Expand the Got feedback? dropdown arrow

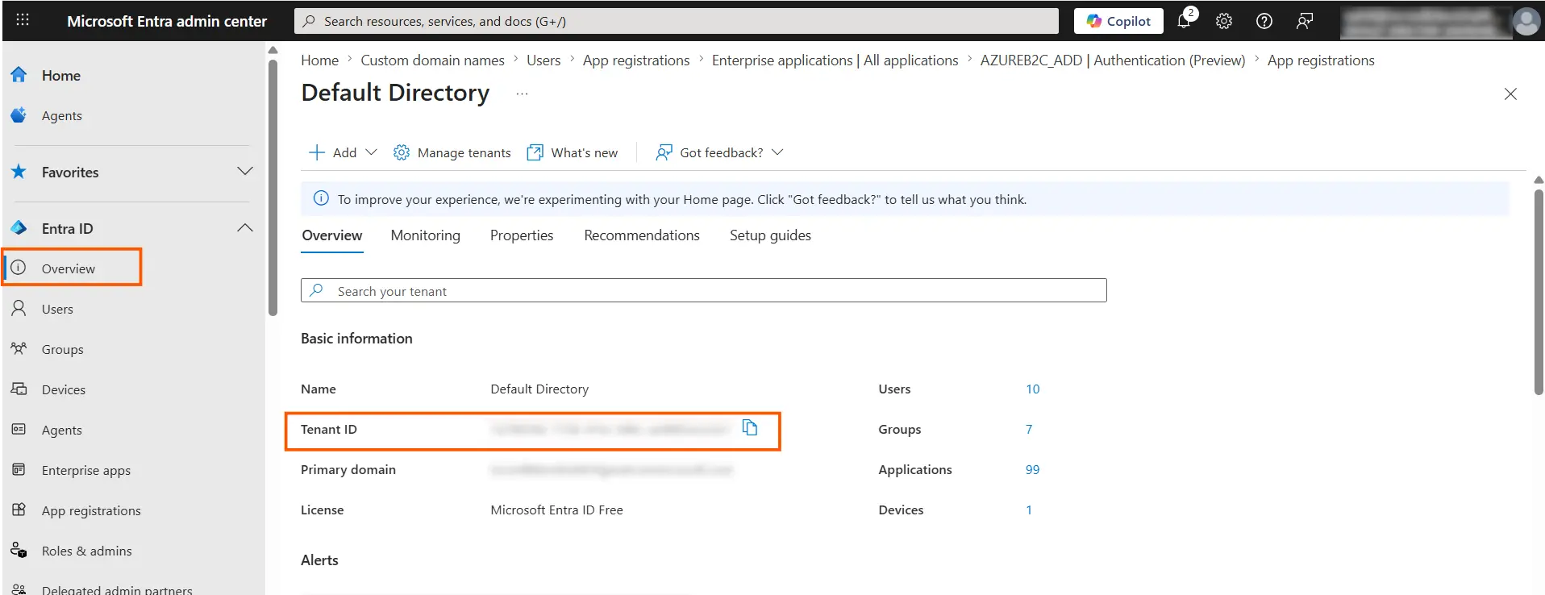point(777,152)
